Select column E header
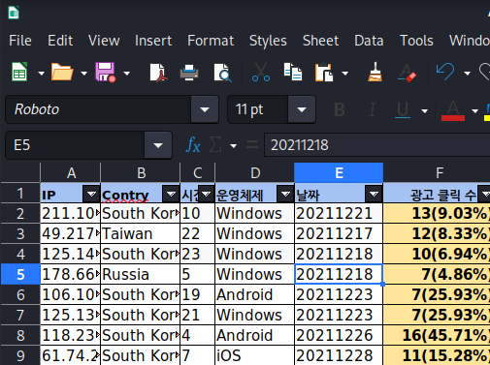This screenshot has width=490, height=365. [x=339, y=173]
